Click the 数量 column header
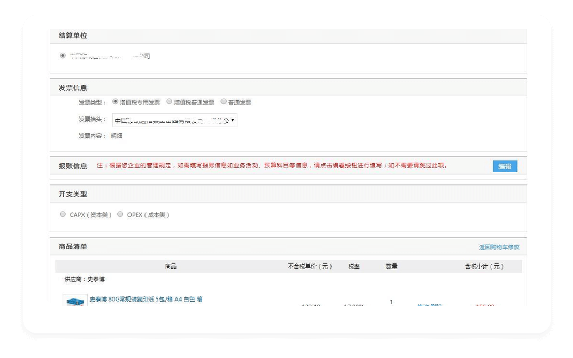The image size is (573, 358). 391,266
